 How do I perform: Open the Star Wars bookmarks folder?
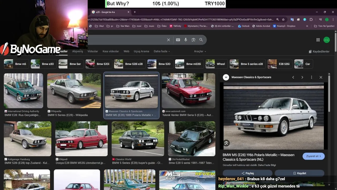pyautogui.click(x=123, y=26)
